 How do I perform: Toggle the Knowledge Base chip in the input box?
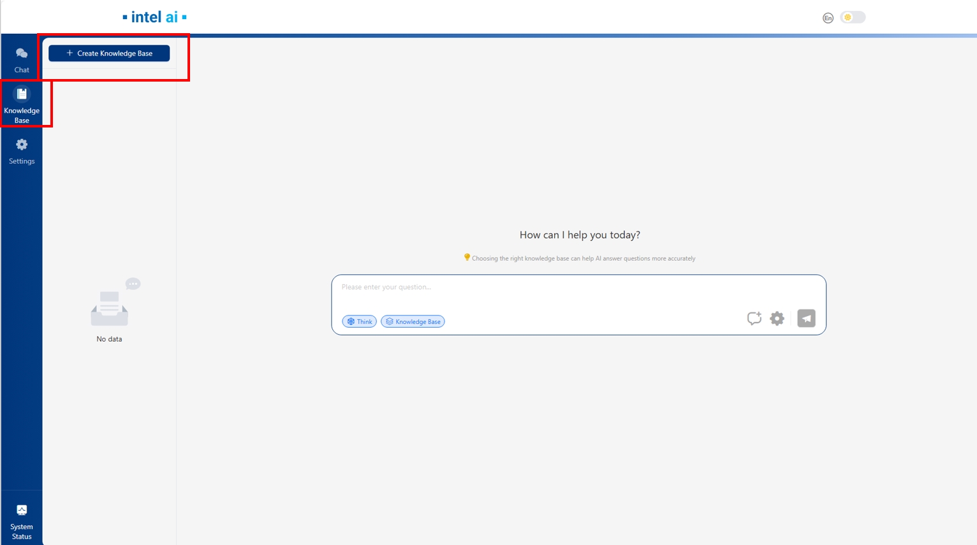(413, 321)
